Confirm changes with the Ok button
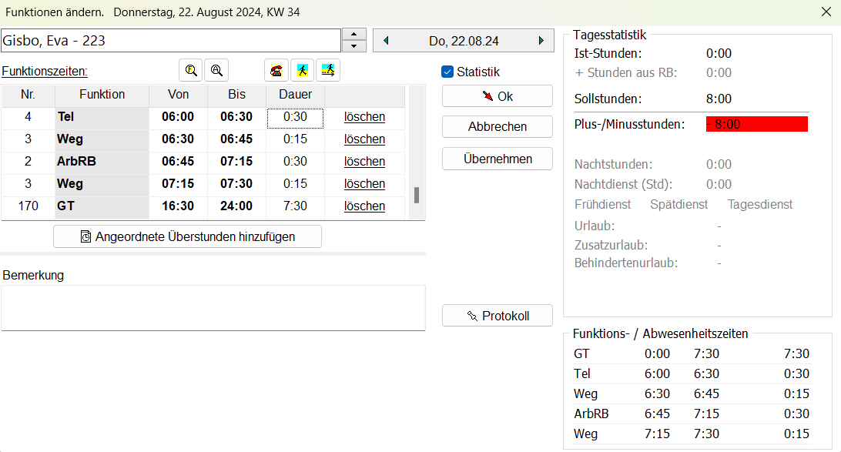Image resolution: width=841 pixels, height=452 pixels. (x=498, y=96)
